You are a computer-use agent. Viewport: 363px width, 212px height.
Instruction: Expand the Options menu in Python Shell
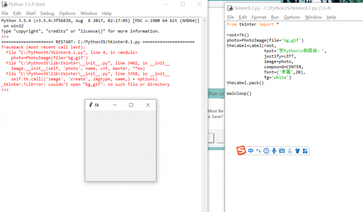67,13
